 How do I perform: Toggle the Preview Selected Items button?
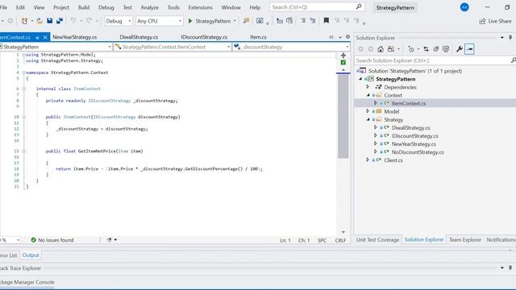pos(469,49)
